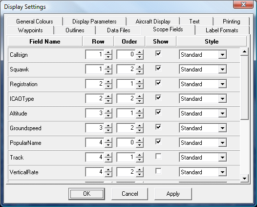
Task: Increase the Altitude Order spinner value
Action: pos(139,111)
